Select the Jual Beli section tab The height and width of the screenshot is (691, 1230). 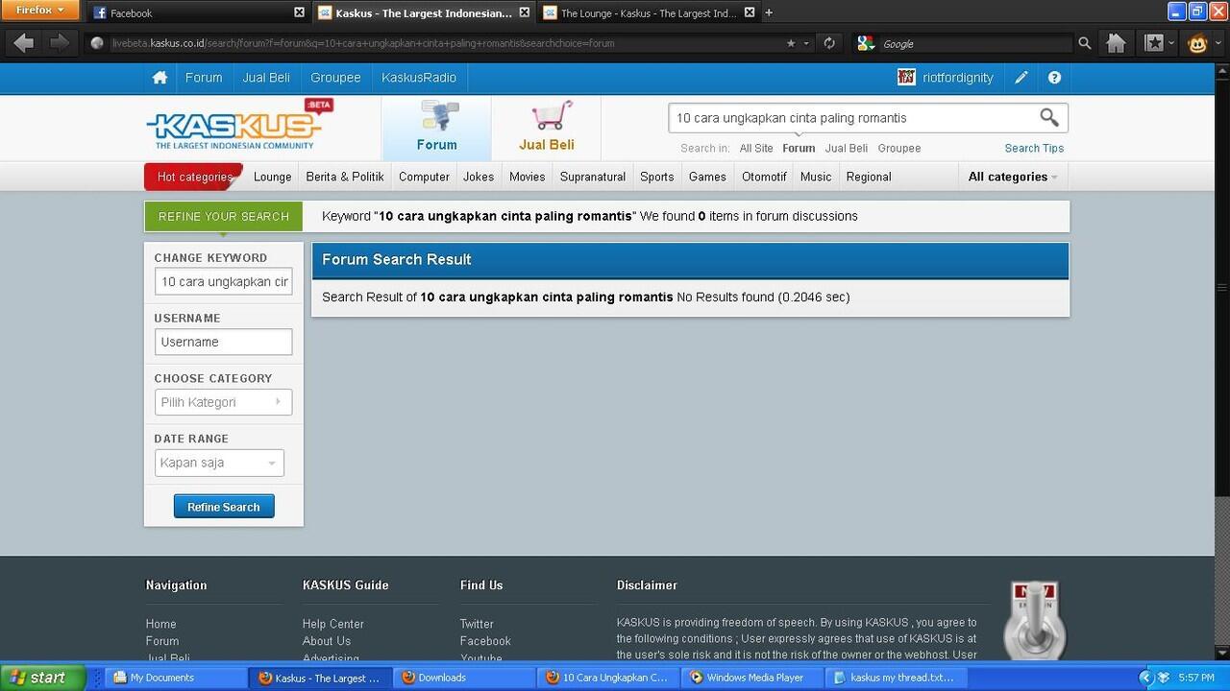coord(547,128)
